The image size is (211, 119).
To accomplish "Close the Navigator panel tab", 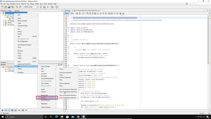I will click(x=8, y=62).
